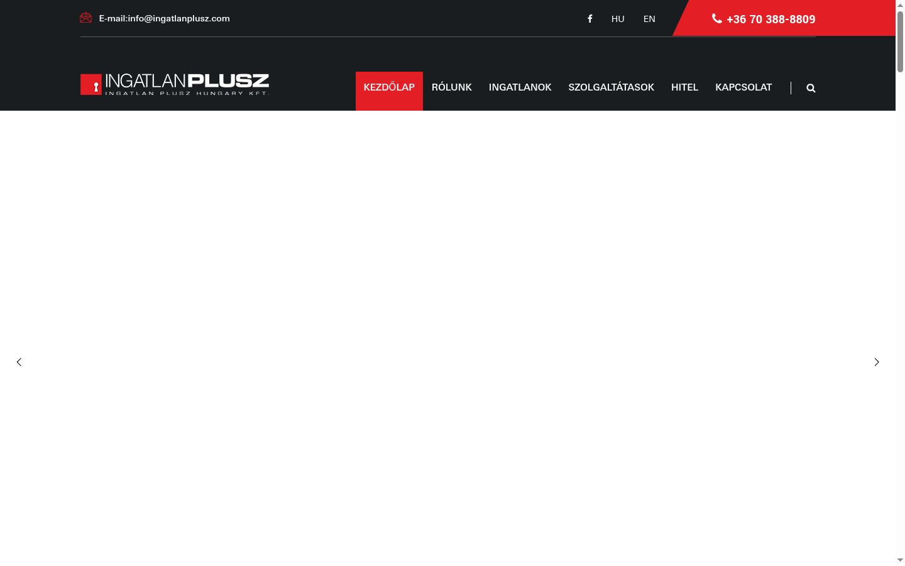The width and height of the screenshot is (905, 566).
Task: Advance to next slide arrow
Action: coord(877,362)
